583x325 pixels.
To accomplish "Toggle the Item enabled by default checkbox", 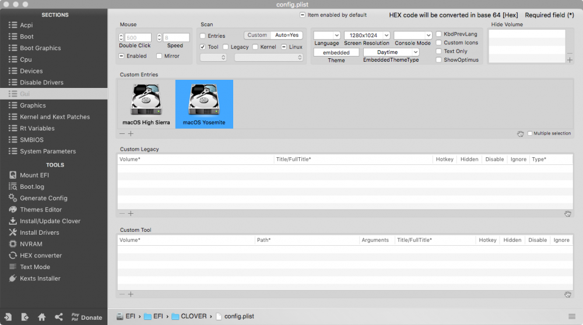I will point(302,15).
